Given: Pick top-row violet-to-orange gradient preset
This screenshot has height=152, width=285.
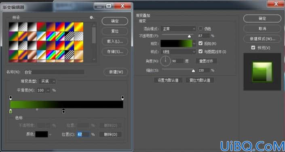Looking at the screenshot, I should (51, 27).
